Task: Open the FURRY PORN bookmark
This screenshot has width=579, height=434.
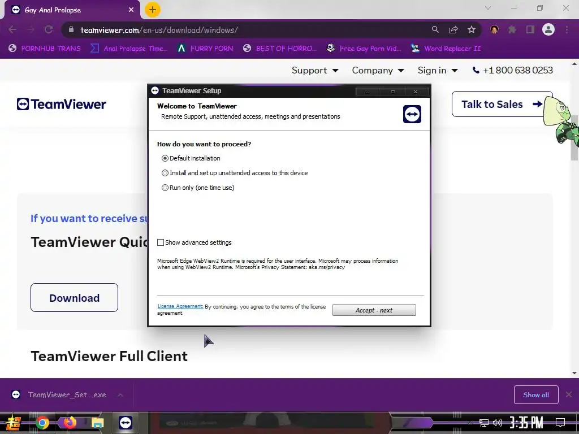Action: [205, 49]
